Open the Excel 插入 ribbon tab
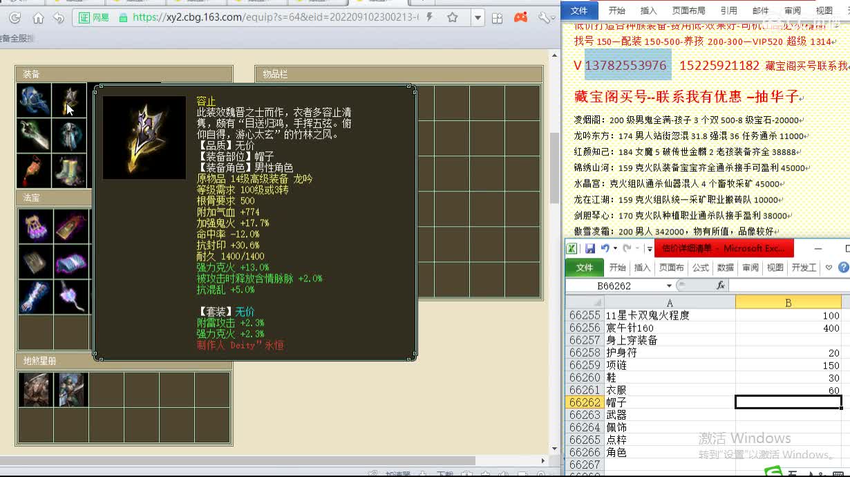This screenshot has height=477, width=850. (x=643, y=268)
